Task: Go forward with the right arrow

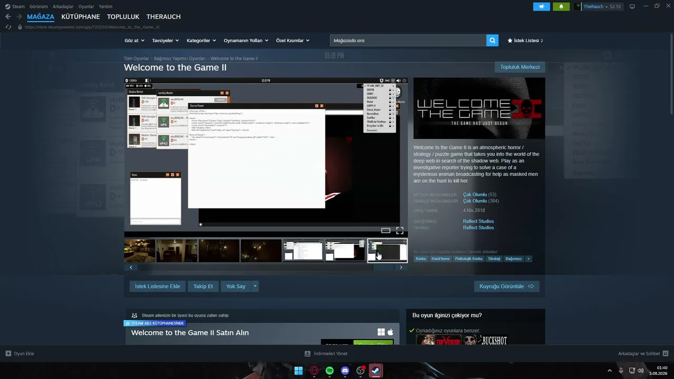Action: [19, 17]
